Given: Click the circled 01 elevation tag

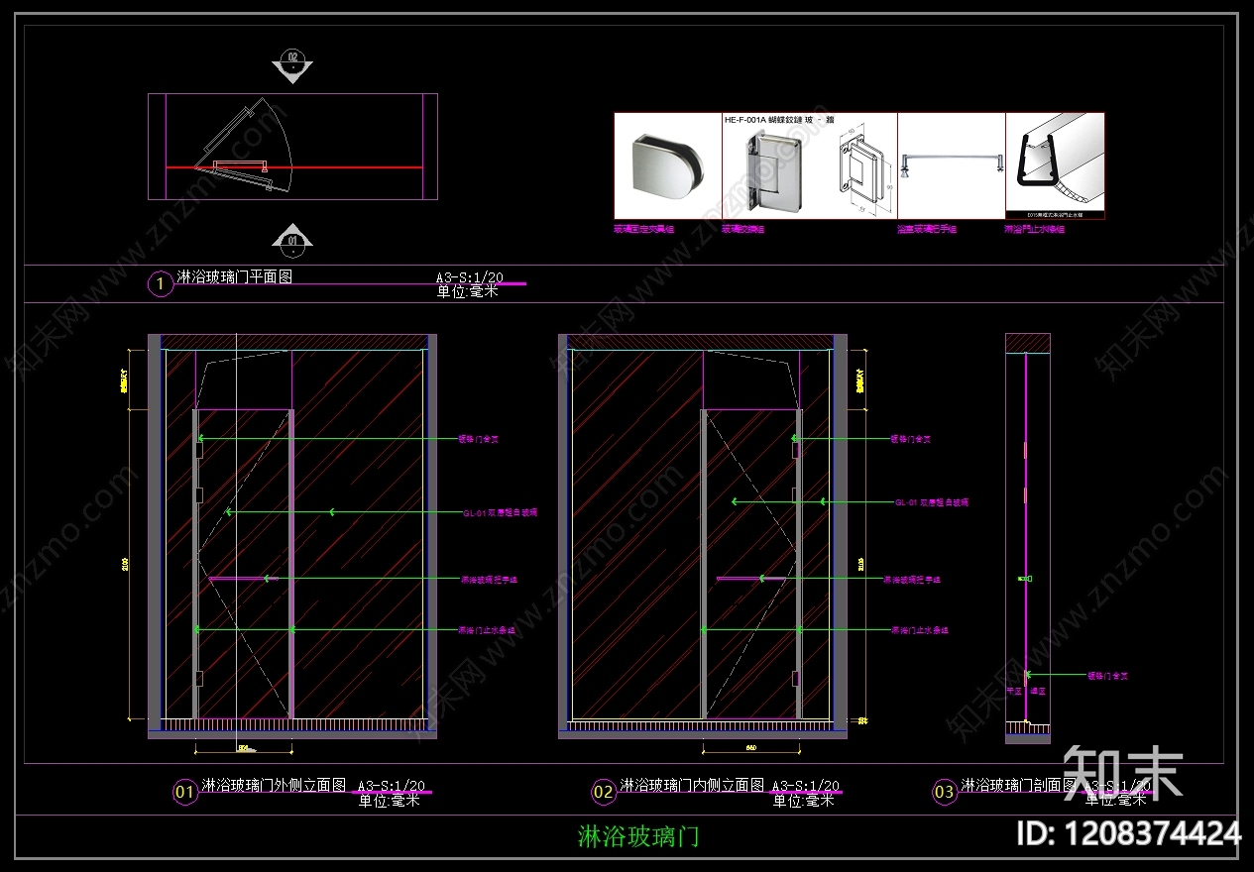Looking at the screenshot, I should click(184, 792).
